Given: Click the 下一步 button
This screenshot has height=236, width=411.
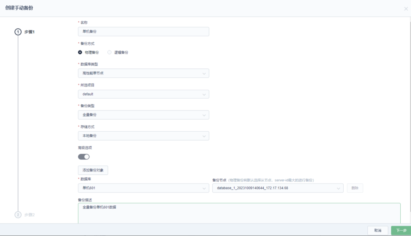Looking at the screenshot, I should pyautogui.click(x=401, y=231).
